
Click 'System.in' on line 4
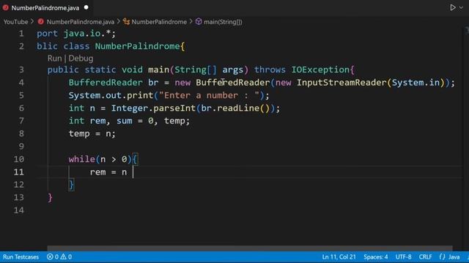(x=416, y=83)
